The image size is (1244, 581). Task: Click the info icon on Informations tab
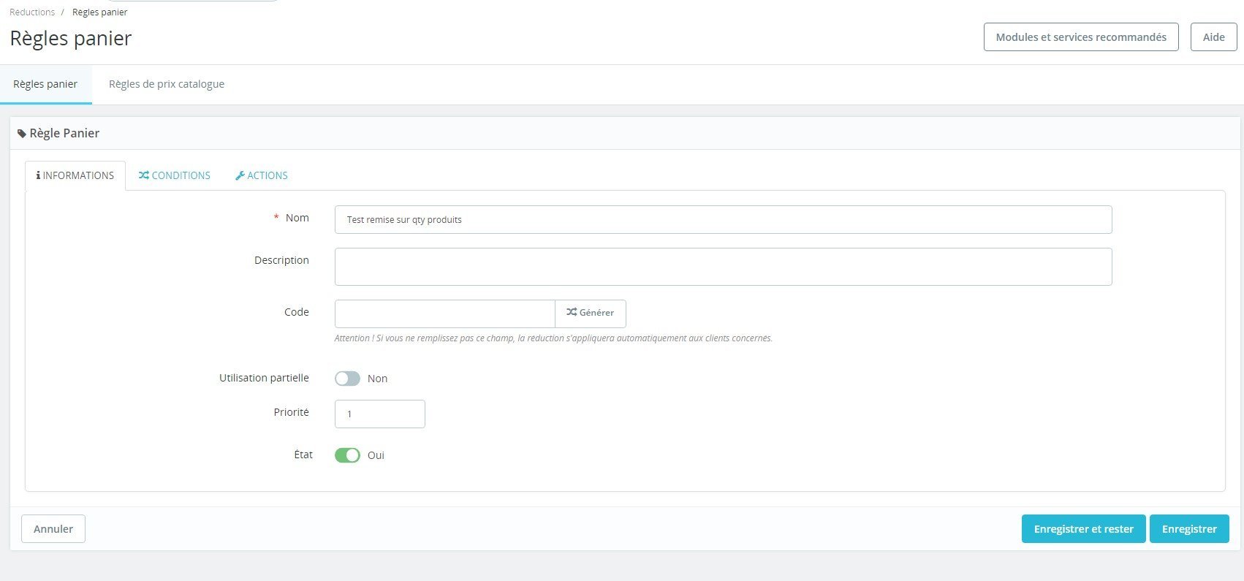[x=38, y=175]
